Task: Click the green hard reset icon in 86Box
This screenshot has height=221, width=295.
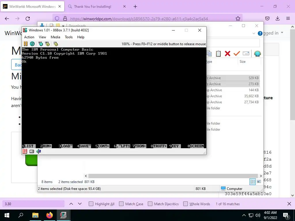Action: tap(32, 44)
